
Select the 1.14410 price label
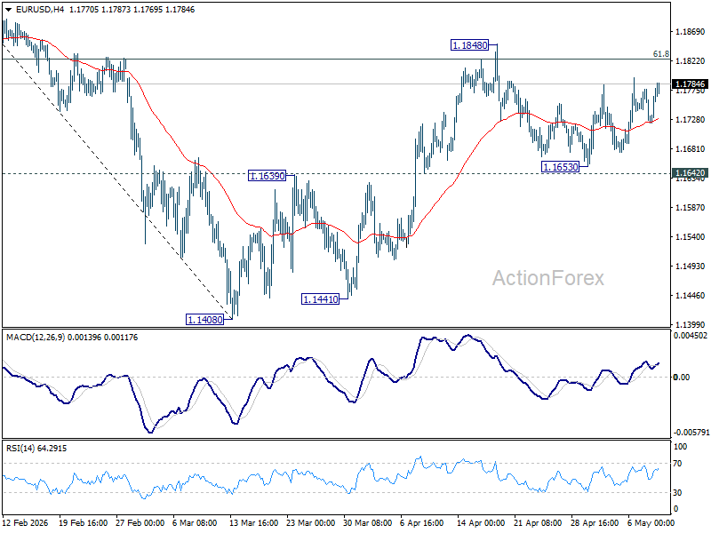click(x=321, y=299)
